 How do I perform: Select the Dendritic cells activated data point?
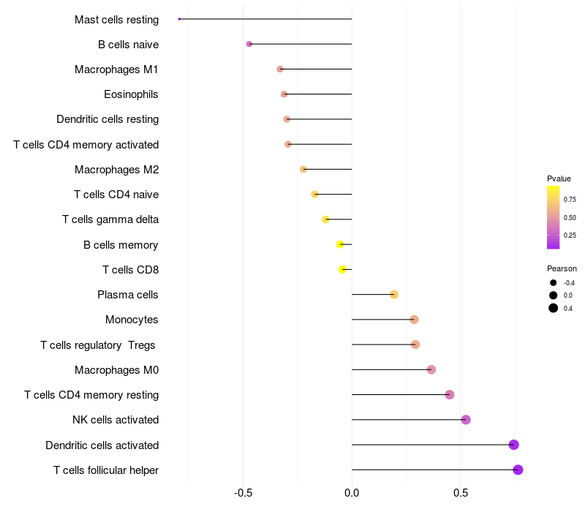514,445
